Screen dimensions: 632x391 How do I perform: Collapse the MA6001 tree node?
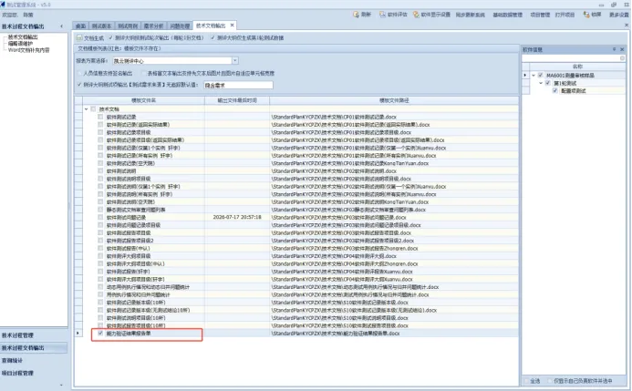pos(534,75)
